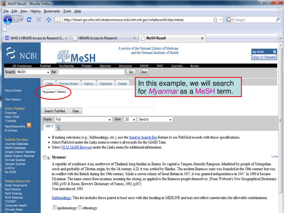This screenshot has width=284, height=213.
Task: Open the Show 20 dropdown
Action: (x=130, y=119)
